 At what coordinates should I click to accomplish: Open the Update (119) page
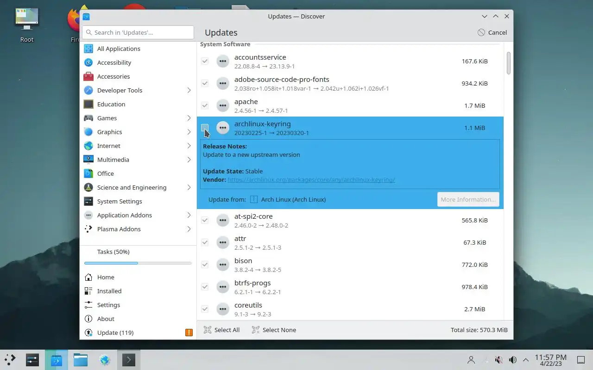pos(138,333)
